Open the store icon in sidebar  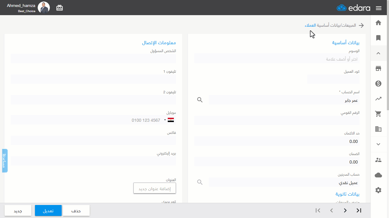point(378,68)
